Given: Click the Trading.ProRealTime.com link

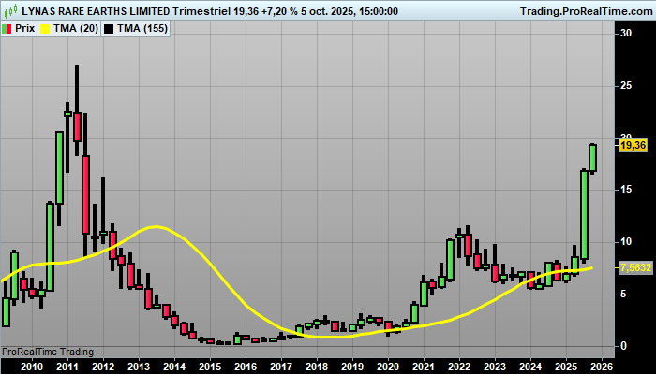Looking at the screenshot, I should (586, 11).
